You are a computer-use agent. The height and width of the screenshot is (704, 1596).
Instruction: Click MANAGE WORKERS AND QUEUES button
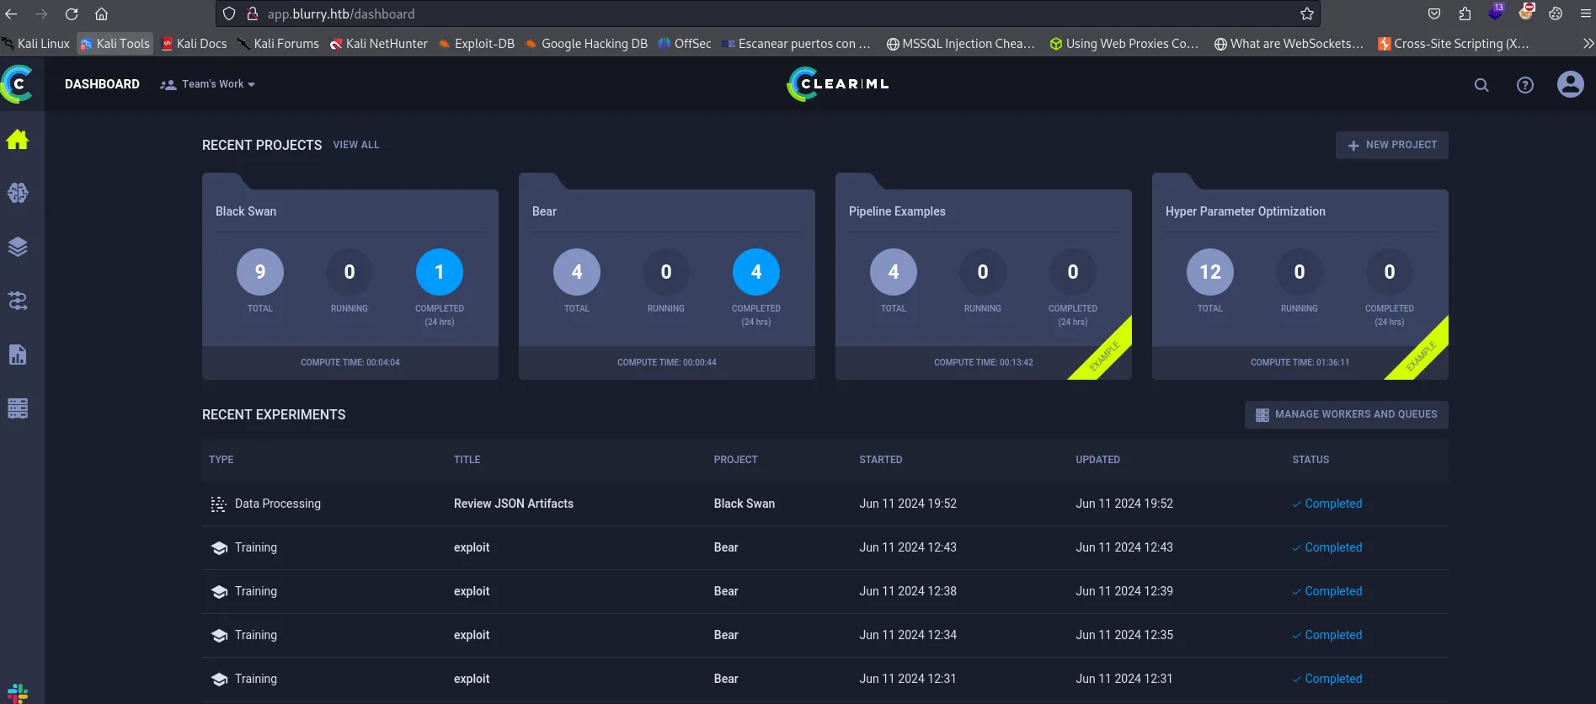click(1347, 414)
